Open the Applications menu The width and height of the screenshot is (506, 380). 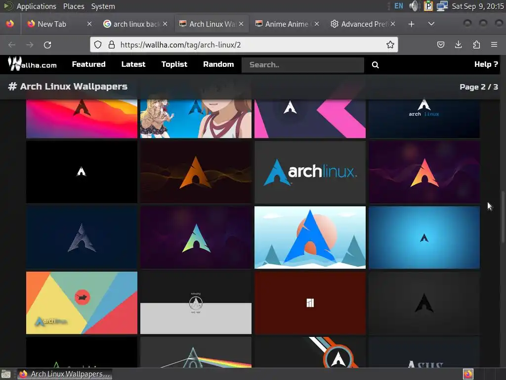(36, 6)
